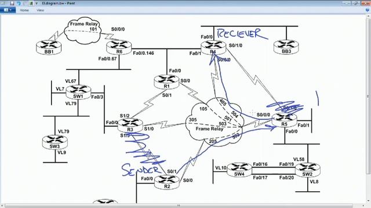Screen dimensions: 371x208
Task: Click the horizontal scrollbar at the bottom
Action: tap(179, 206)
